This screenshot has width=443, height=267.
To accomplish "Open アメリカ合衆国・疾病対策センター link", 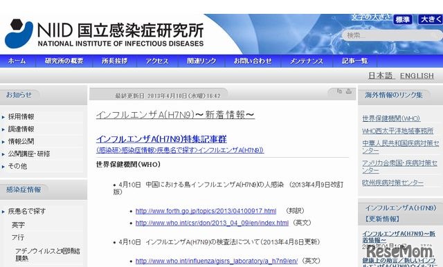I will (400, 167).
